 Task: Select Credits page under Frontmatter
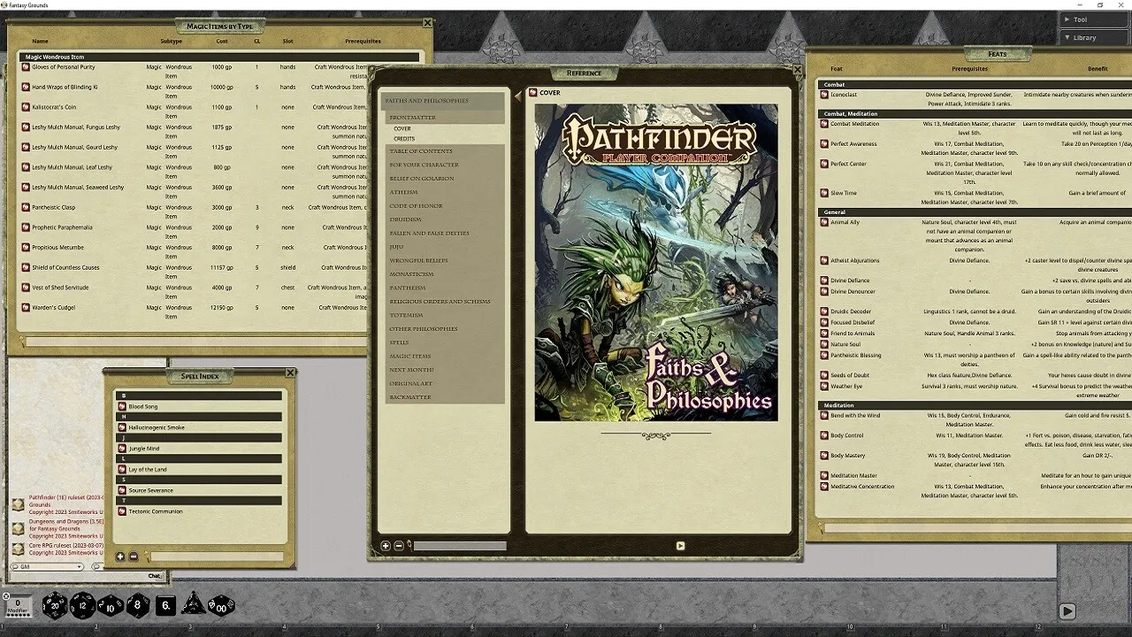[404, 139]
